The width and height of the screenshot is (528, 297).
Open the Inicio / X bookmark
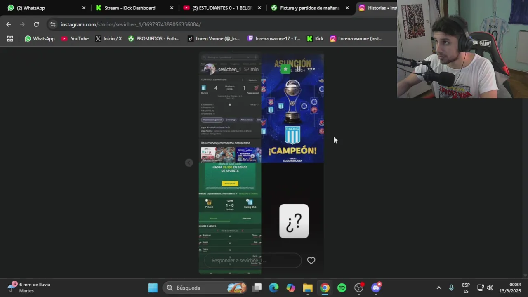coord(108,39)
